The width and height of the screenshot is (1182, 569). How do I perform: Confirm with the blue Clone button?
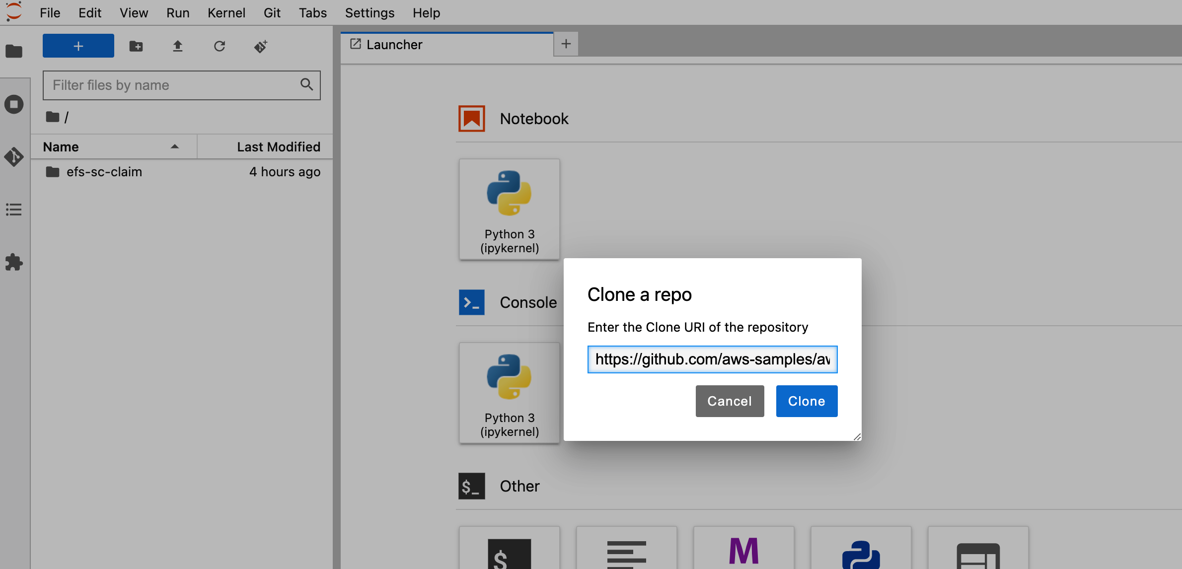point(807,401)
